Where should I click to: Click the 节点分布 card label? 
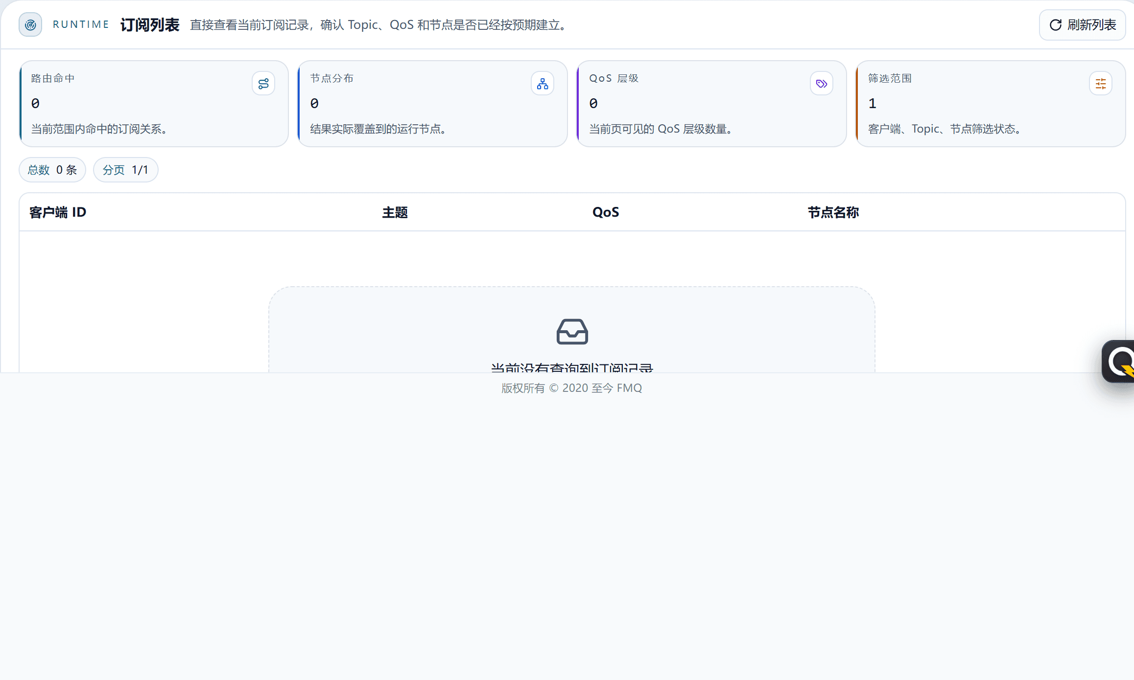tap(332, 78)
